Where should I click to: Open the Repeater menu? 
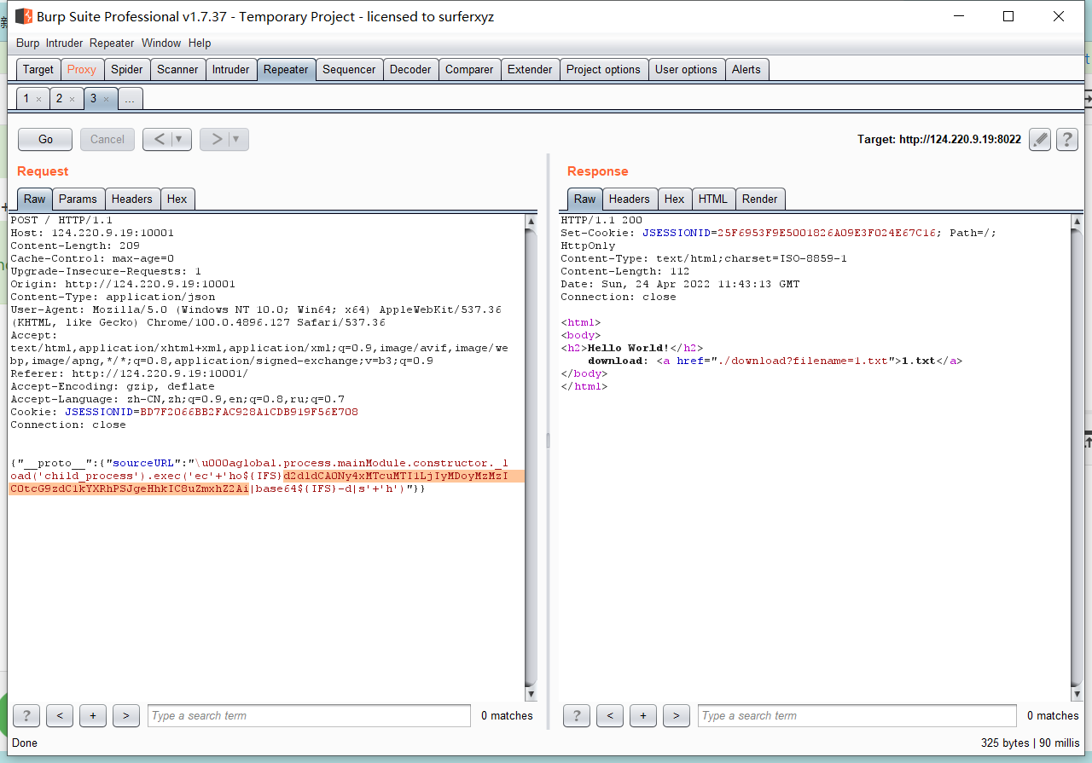point(112,43)
